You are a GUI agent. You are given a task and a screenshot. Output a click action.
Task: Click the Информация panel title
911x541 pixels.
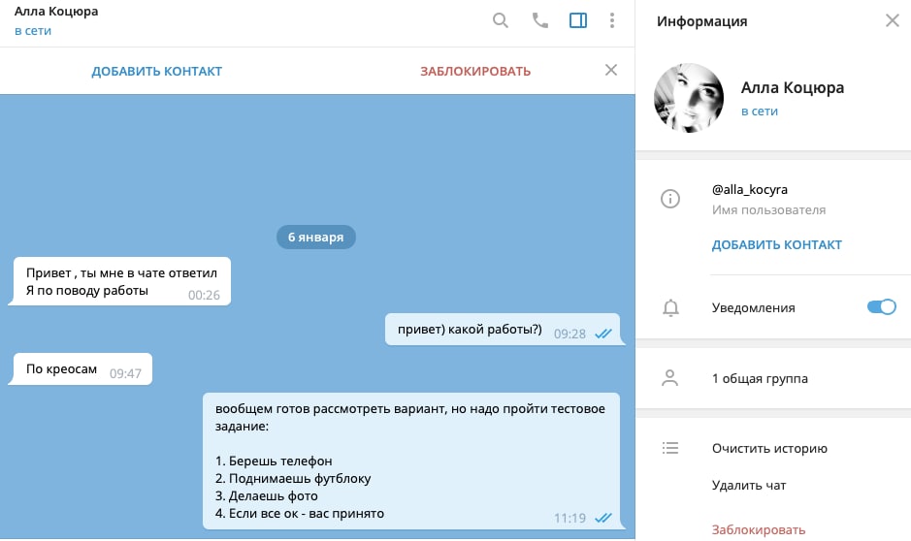click(701, 21)
